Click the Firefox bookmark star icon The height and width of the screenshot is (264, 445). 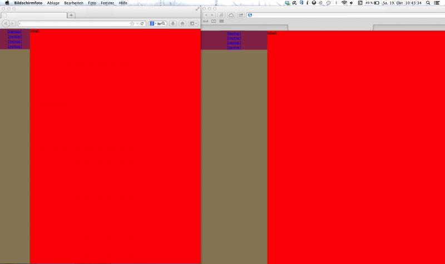[x=132, y=24]
